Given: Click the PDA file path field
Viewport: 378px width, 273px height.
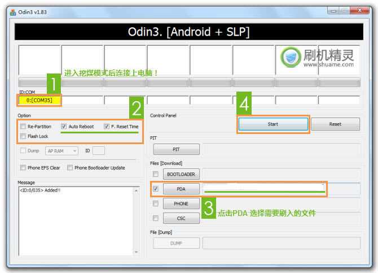Looking at the screenshot, I should [282, 189].
